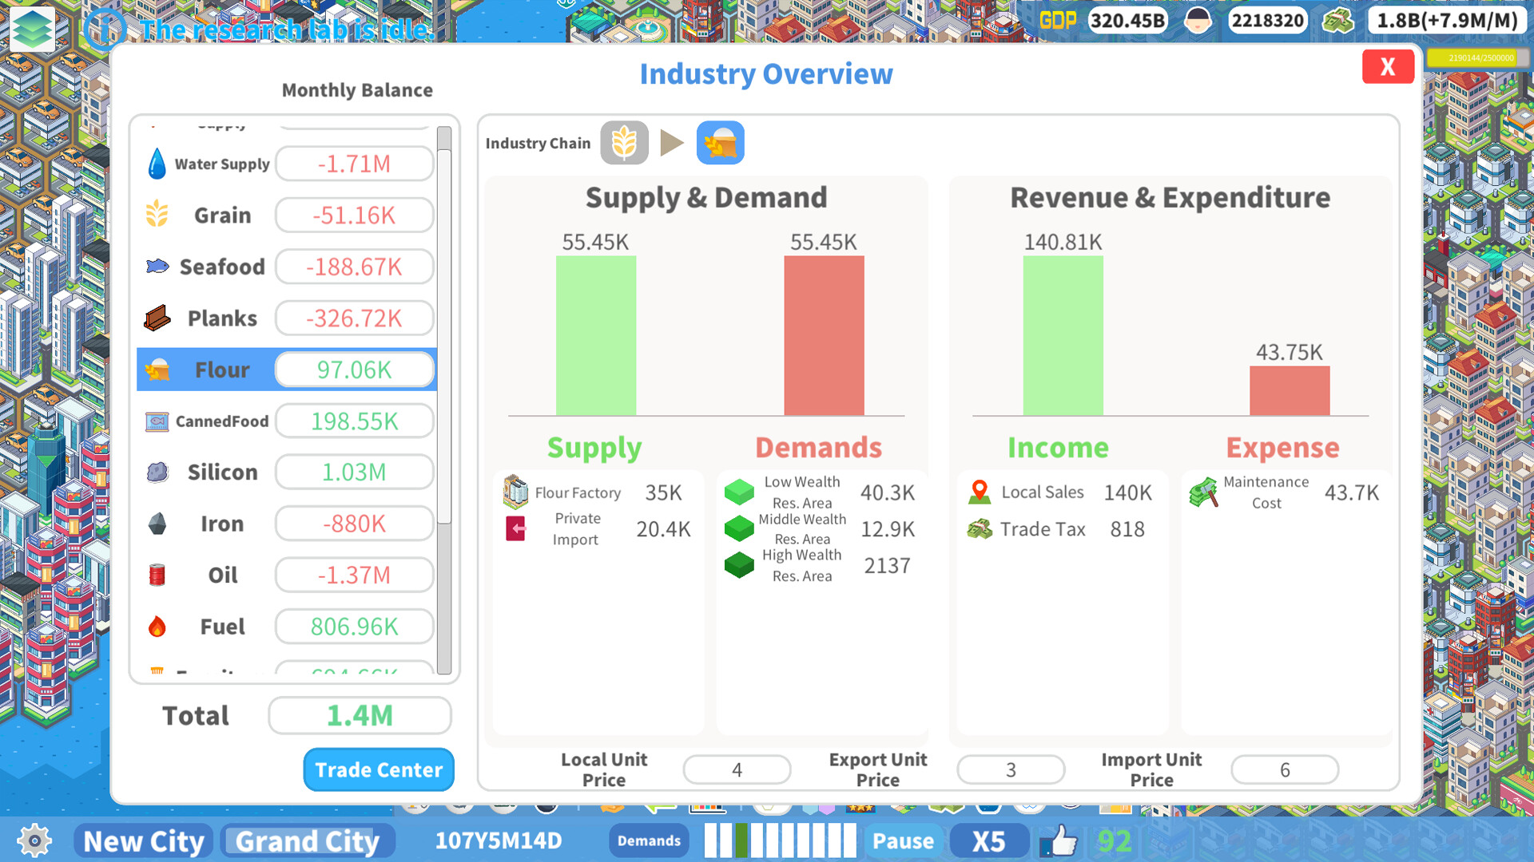Image resolution: width=1534 pixels, height=862 pixels.
Task: Click the money stack icon in top bar
Action: (1337, 20)
